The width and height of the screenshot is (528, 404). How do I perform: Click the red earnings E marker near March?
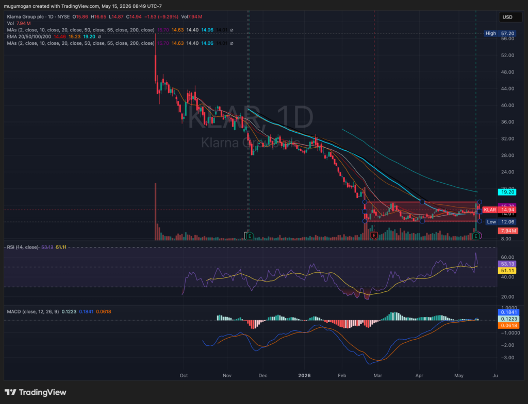click(x=374, y=236)
